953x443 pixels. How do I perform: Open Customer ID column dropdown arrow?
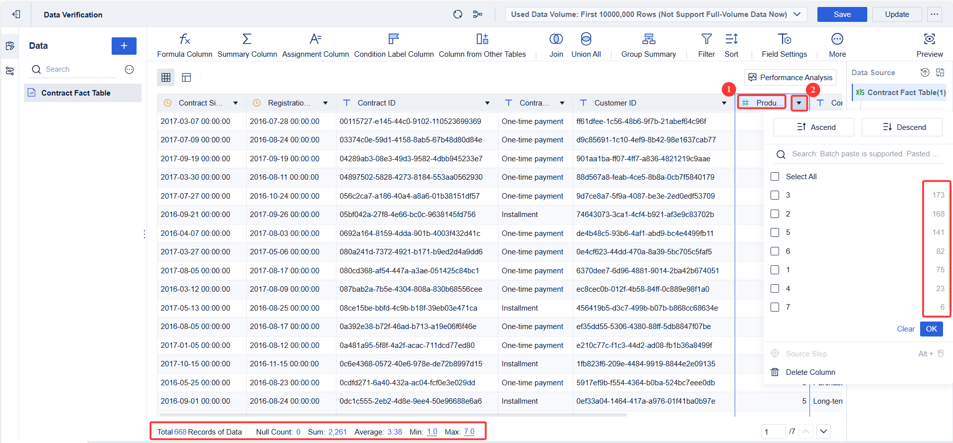724,103
